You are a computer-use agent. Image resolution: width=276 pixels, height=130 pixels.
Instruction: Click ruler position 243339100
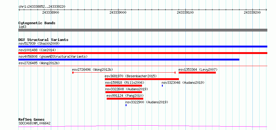[185, 12]
